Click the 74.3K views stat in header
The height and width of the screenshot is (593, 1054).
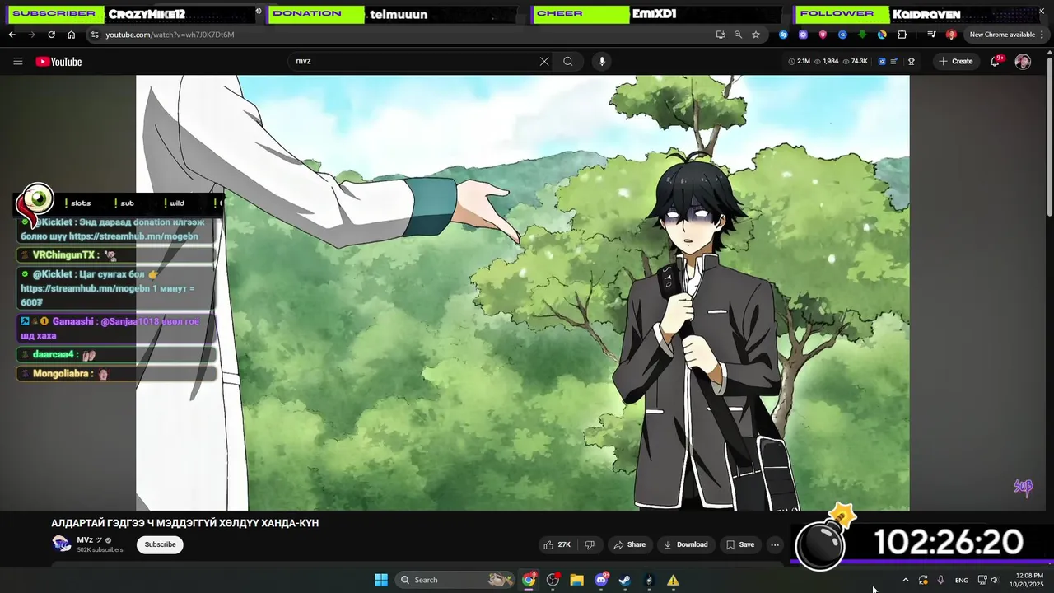(856, 62)
